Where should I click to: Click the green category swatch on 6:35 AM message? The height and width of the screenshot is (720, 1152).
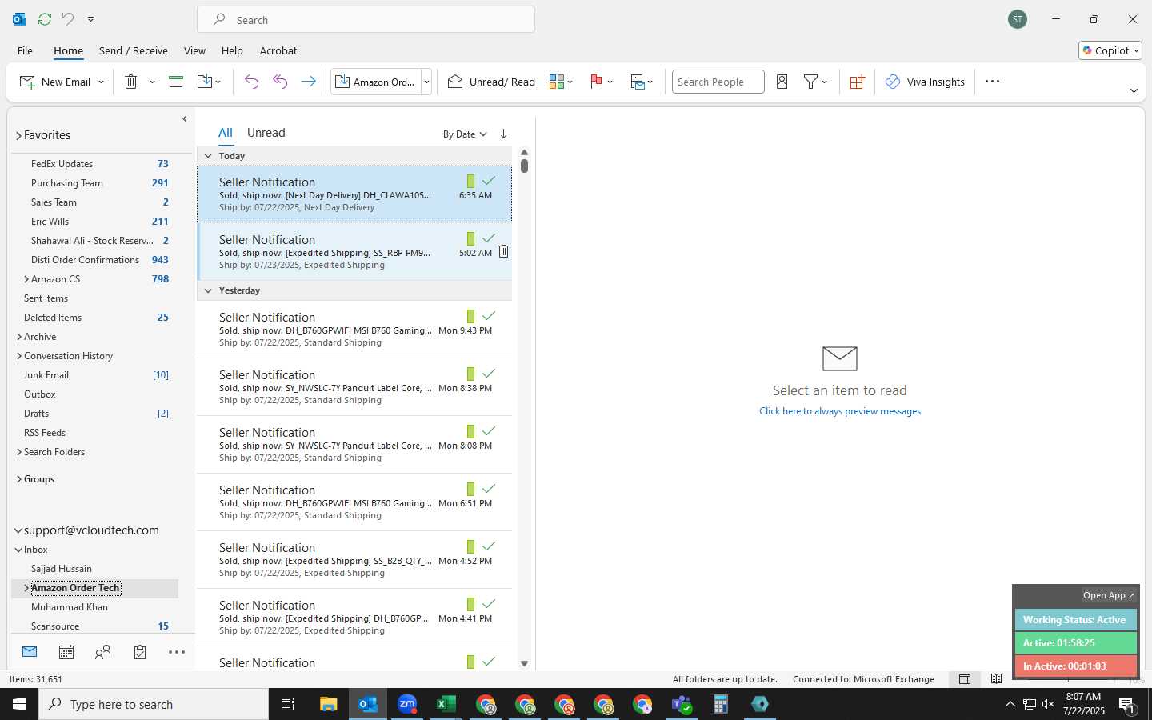coord(470,182)
